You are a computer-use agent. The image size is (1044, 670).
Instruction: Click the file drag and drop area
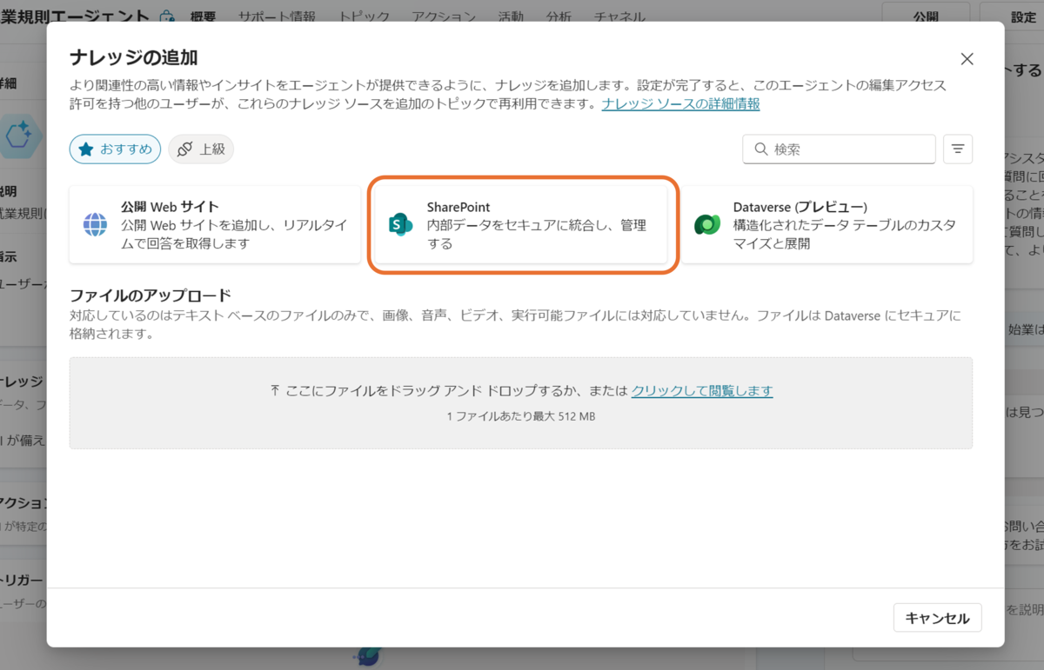521,402
